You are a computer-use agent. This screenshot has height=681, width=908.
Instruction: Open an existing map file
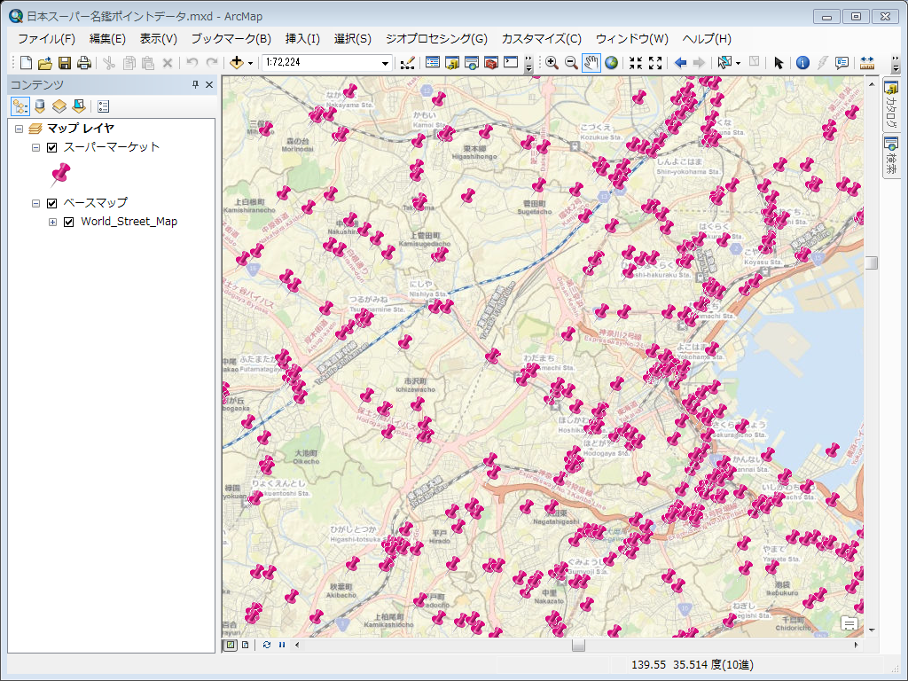click(45, 63)
